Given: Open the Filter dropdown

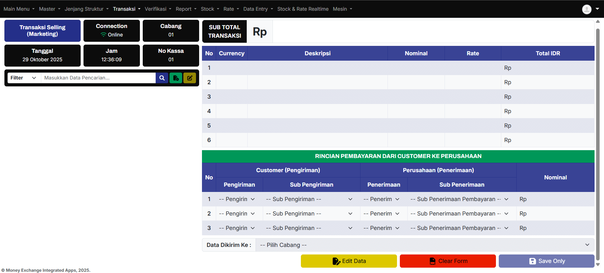Looking at the screenshot, I should 23,78.
